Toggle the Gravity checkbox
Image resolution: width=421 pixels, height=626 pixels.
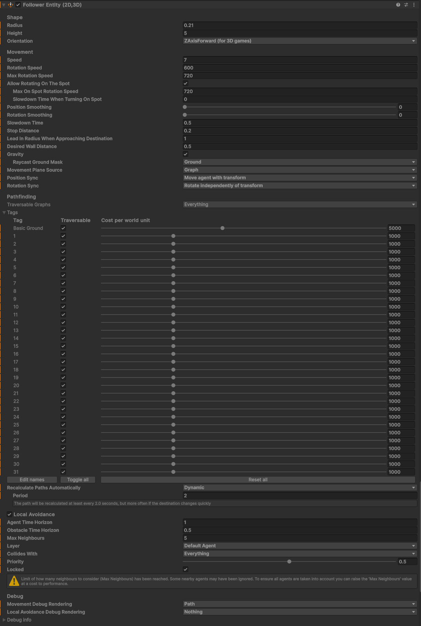click(186, 154)
